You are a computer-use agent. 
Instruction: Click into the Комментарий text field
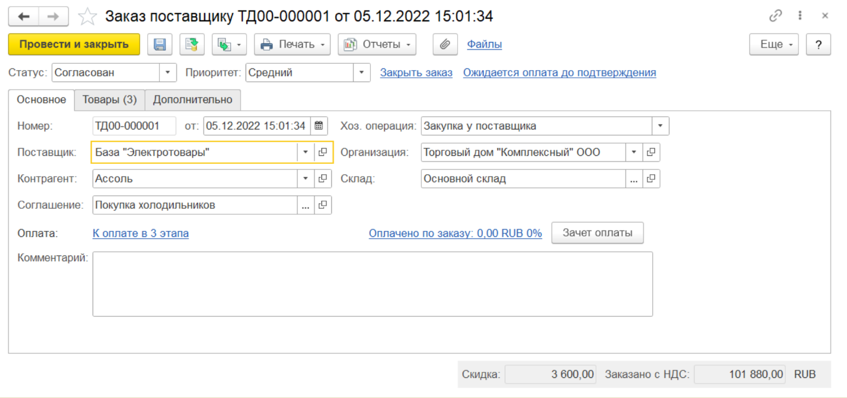coord(372,284)
